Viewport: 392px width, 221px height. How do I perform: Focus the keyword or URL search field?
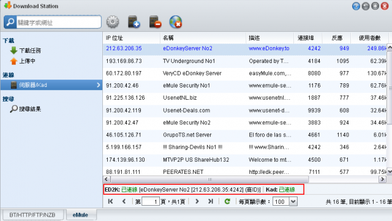click(x=59, y=22)
